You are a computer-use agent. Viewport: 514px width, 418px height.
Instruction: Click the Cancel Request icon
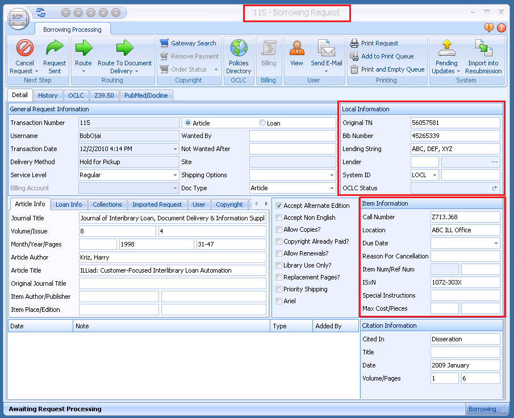click(x=24, y=48)
